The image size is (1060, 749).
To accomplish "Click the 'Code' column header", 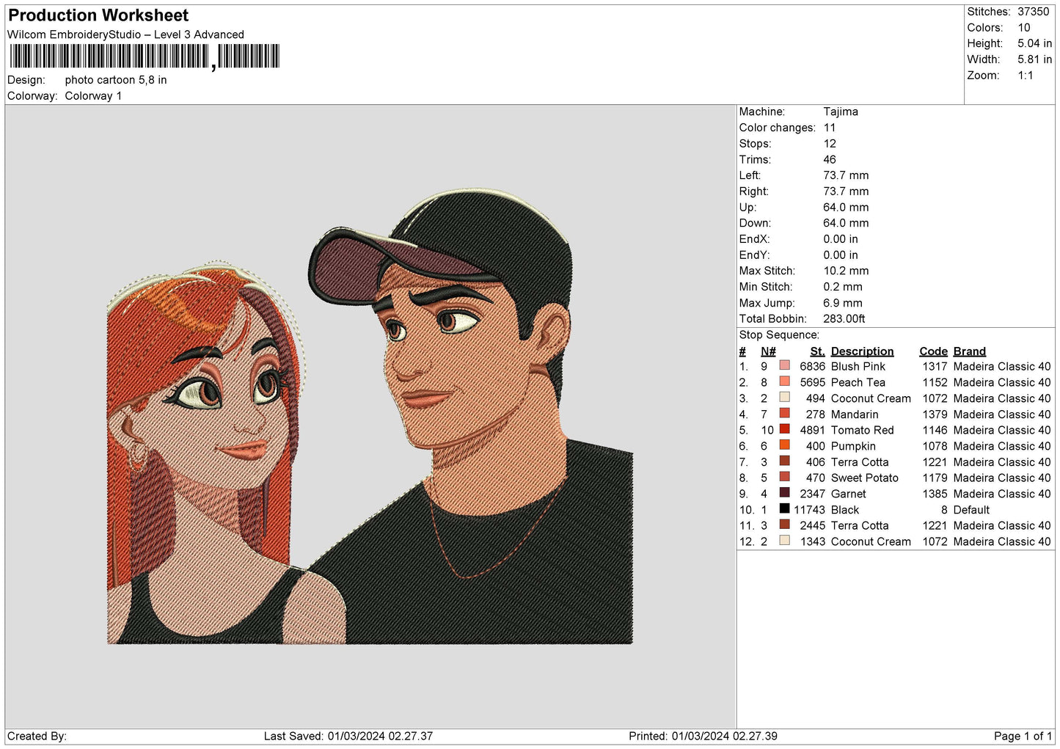I will (x=934, y=351).
